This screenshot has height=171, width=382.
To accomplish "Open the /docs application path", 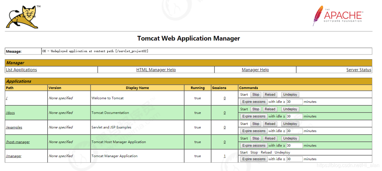I will 10,113.
